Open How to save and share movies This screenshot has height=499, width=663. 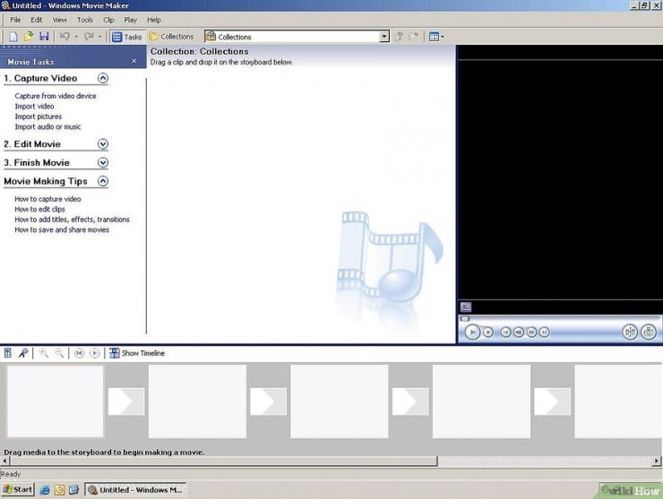tap(62, 229)
